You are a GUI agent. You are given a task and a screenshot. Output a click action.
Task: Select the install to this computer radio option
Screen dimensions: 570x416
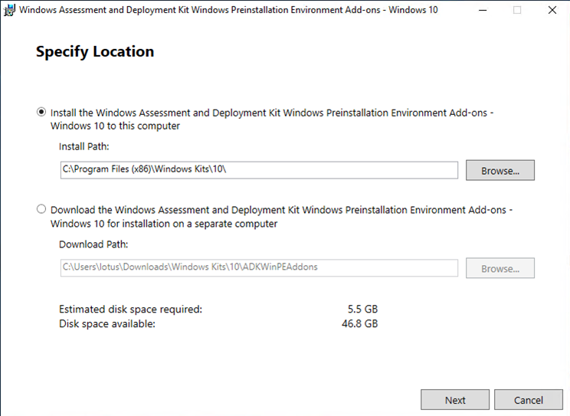click(x=41, y=112)
